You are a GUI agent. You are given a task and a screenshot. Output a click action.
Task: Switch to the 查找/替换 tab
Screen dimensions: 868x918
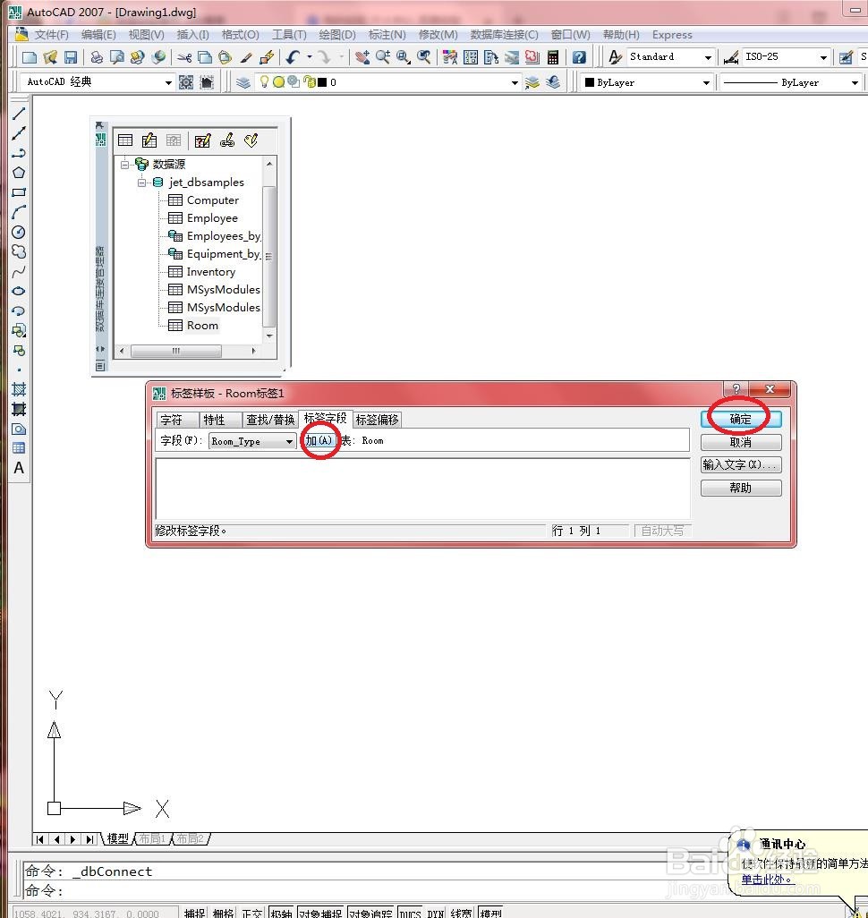(x=270, y=420)
